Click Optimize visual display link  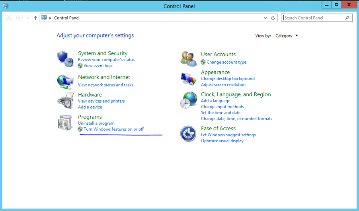pos(222,141)
